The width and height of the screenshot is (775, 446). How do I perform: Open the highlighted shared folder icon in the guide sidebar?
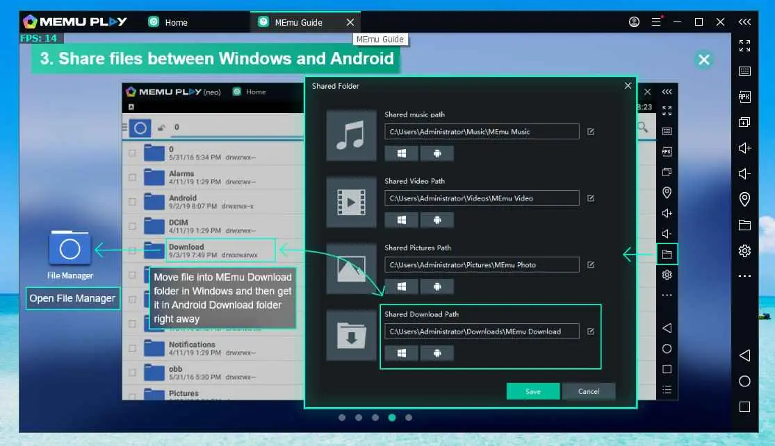(x=667, y=255)
